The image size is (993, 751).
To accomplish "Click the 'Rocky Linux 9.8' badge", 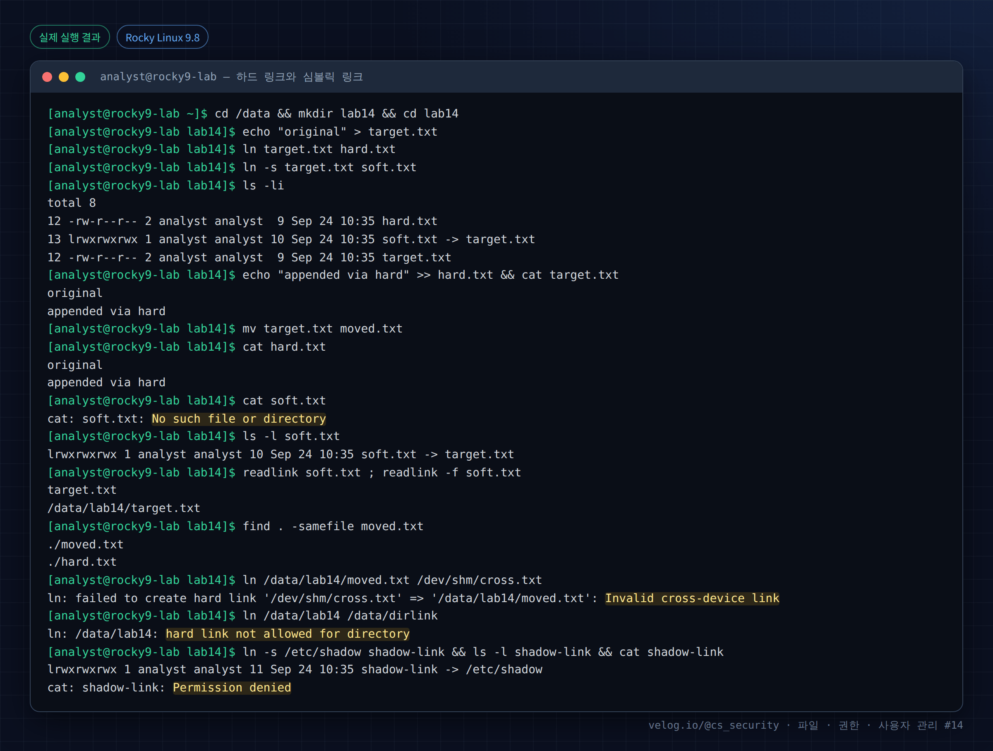I will coord(163,37).
